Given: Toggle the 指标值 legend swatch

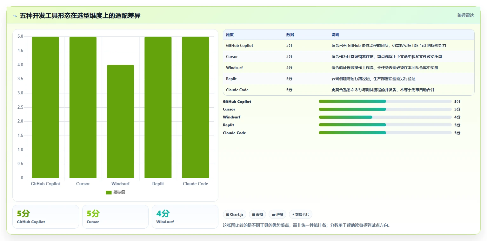Looking at the screenshot, I should click(x=109, y=192).
